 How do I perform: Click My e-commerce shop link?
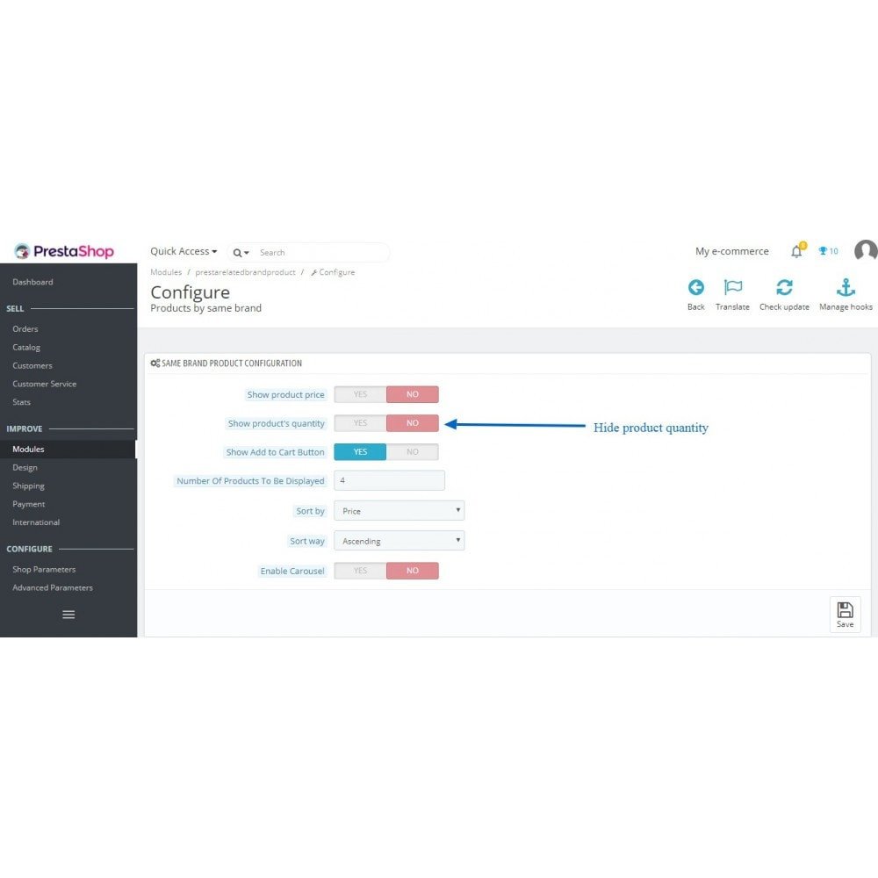tap(732, 251)
